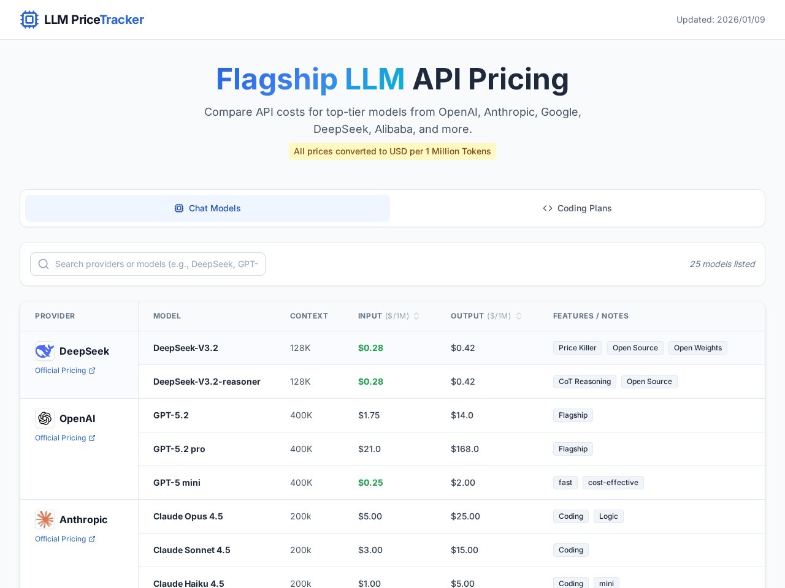Select the Claude Sonnet 4.5 model name
Image resolution: width=785 pixels, height=588 pixels.
[192, 550]
